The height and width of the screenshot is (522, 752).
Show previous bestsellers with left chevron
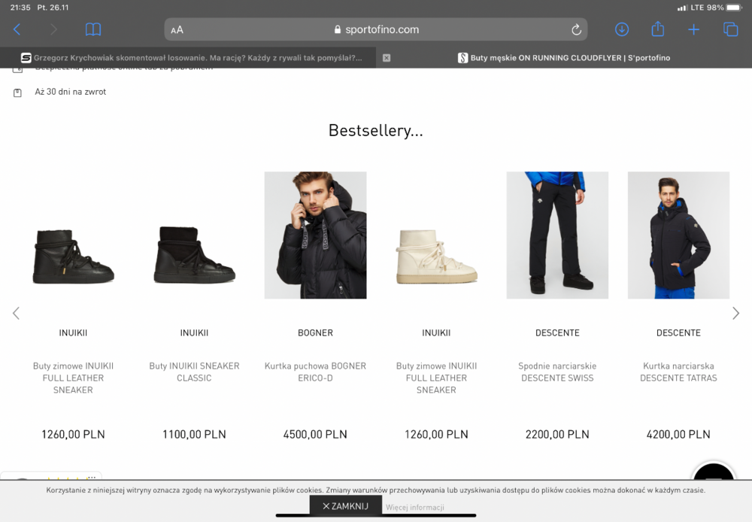coord(16,314)
